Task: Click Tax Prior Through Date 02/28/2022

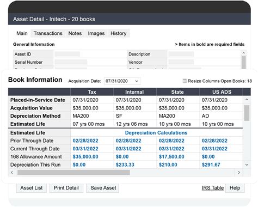Action: [x=85, y=141]
